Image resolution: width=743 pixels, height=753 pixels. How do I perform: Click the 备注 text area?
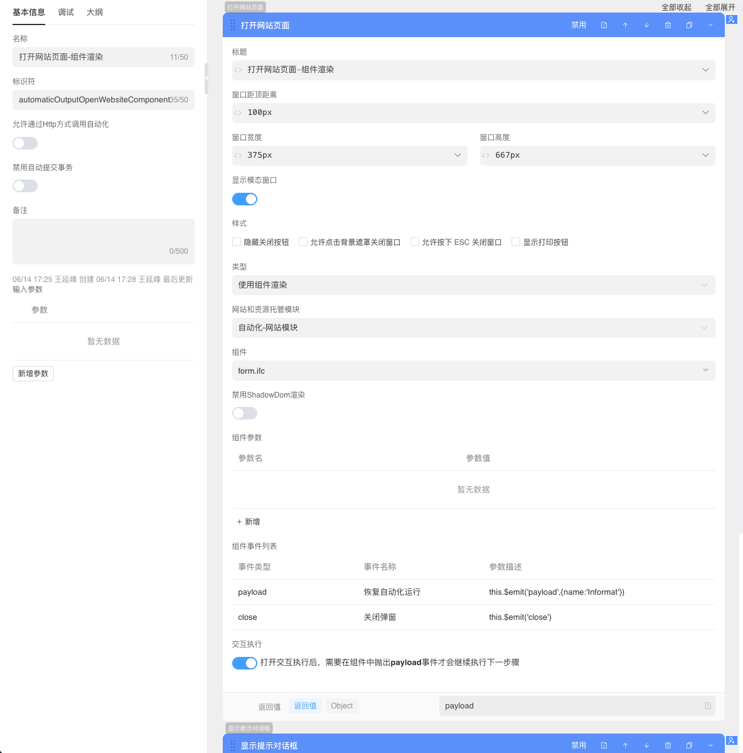(104, 241)
